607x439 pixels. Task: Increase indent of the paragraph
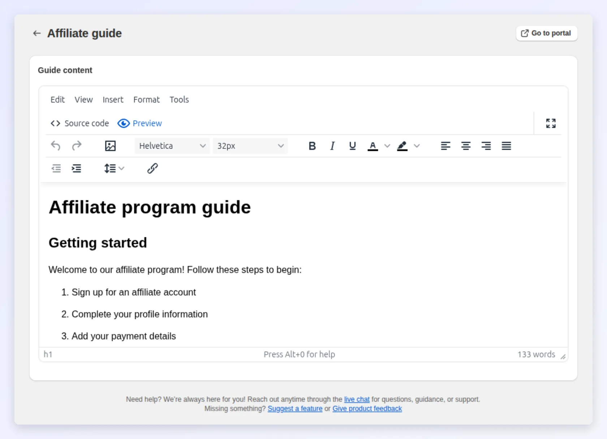point(76,169)
